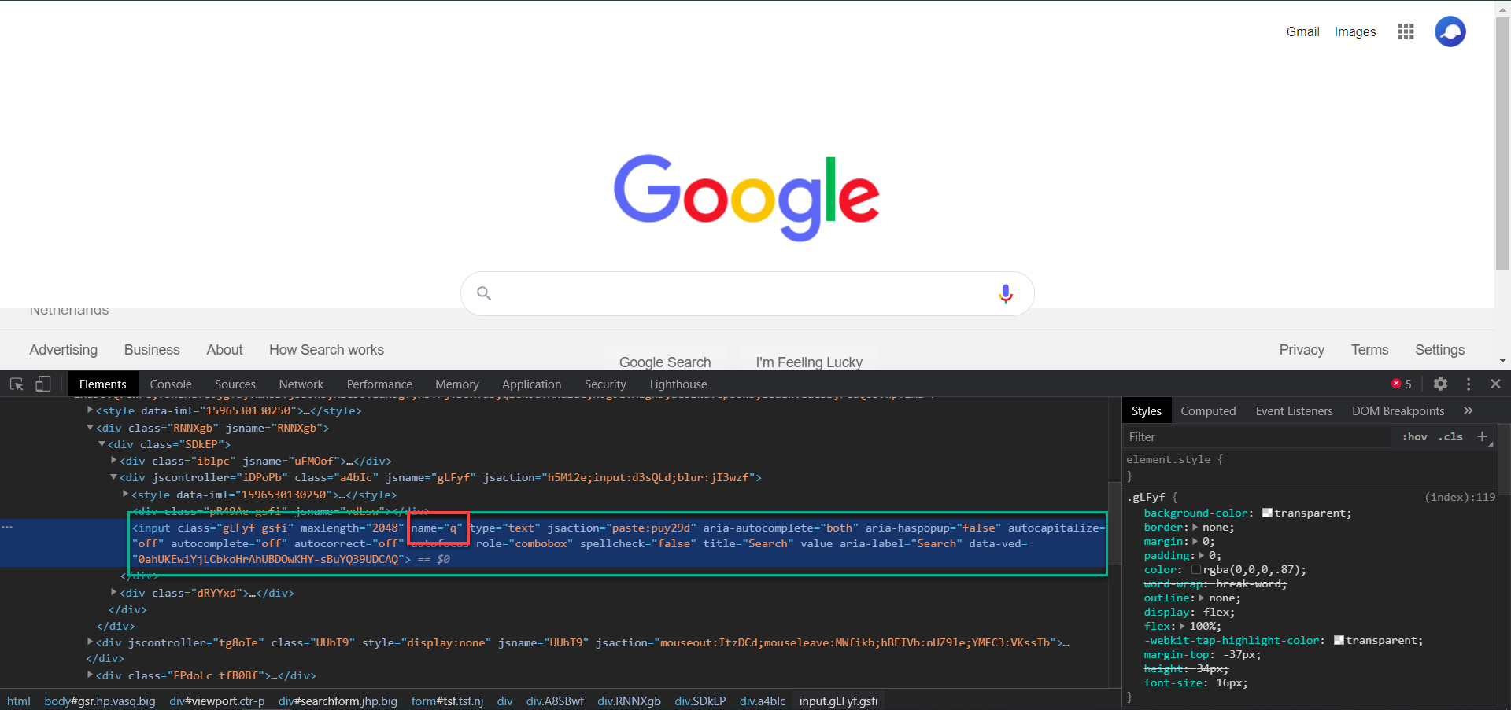
Task: Close the DevTools panel
Action: pos(1495,384)
